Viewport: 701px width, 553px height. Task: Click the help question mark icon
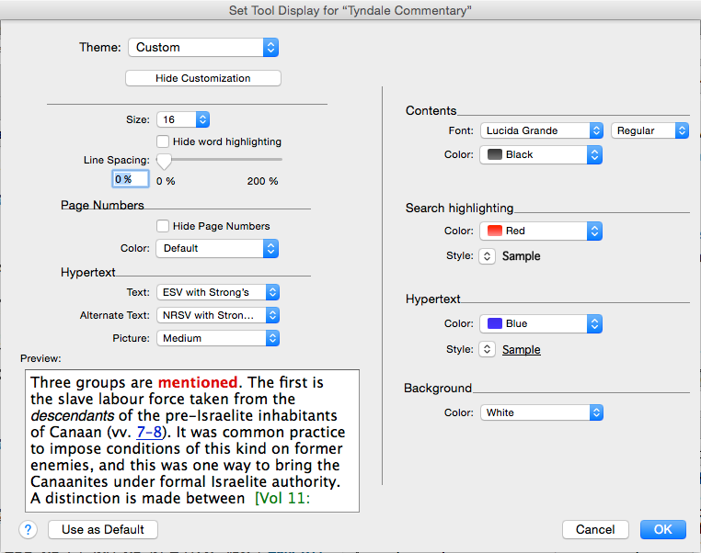tap(29, 529)
